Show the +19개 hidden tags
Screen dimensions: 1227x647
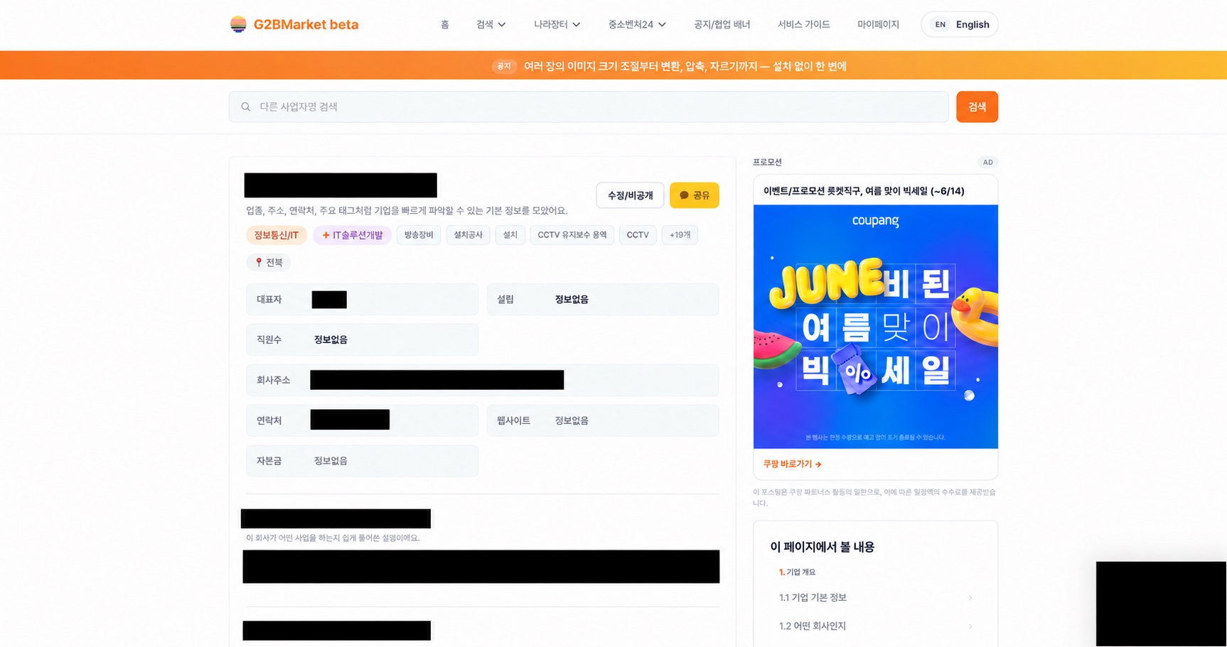coord(680,235)
